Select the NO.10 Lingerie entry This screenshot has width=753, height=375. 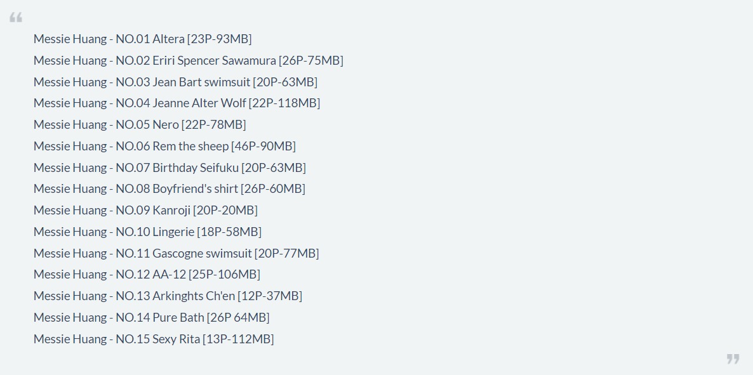tap(147, 232)
